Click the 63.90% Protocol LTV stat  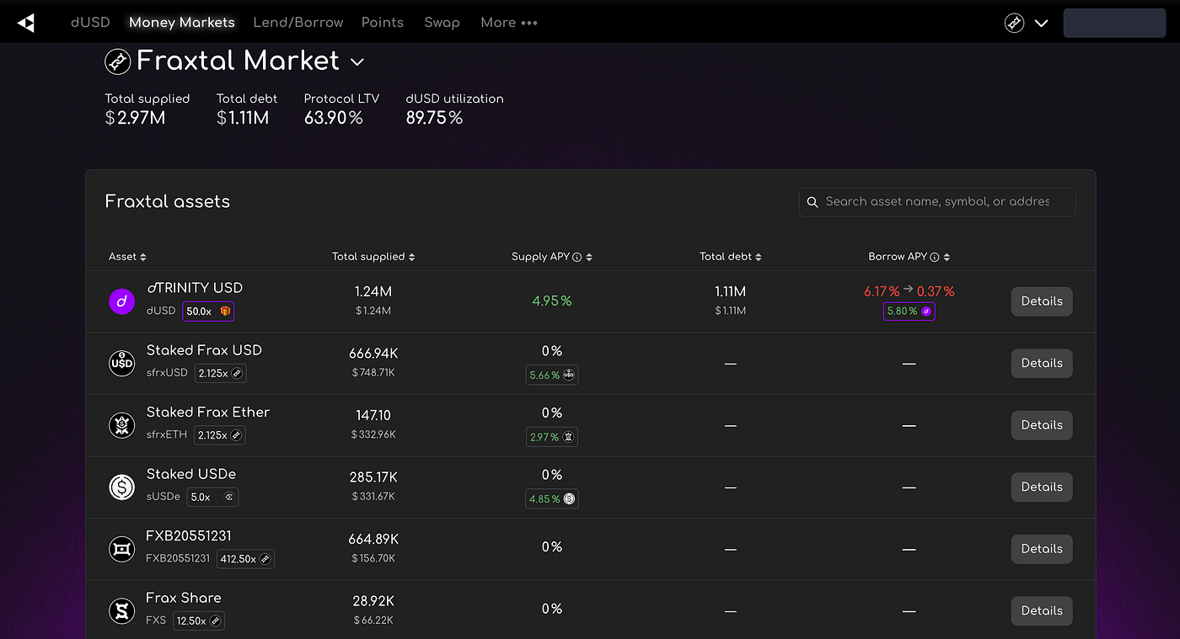pyautogui.click(x=334, y=118)
